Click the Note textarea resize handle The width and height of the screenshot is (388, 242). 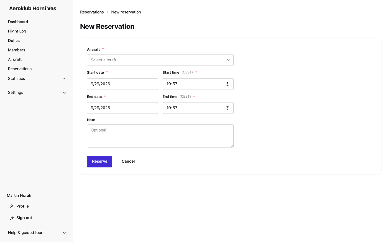232,146
